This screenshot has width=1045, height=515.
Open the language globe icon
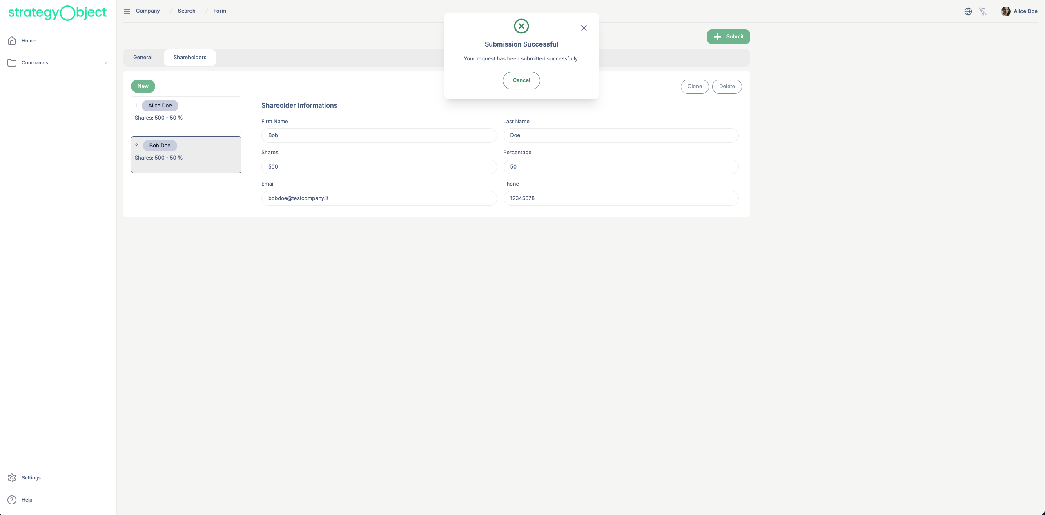968,11
